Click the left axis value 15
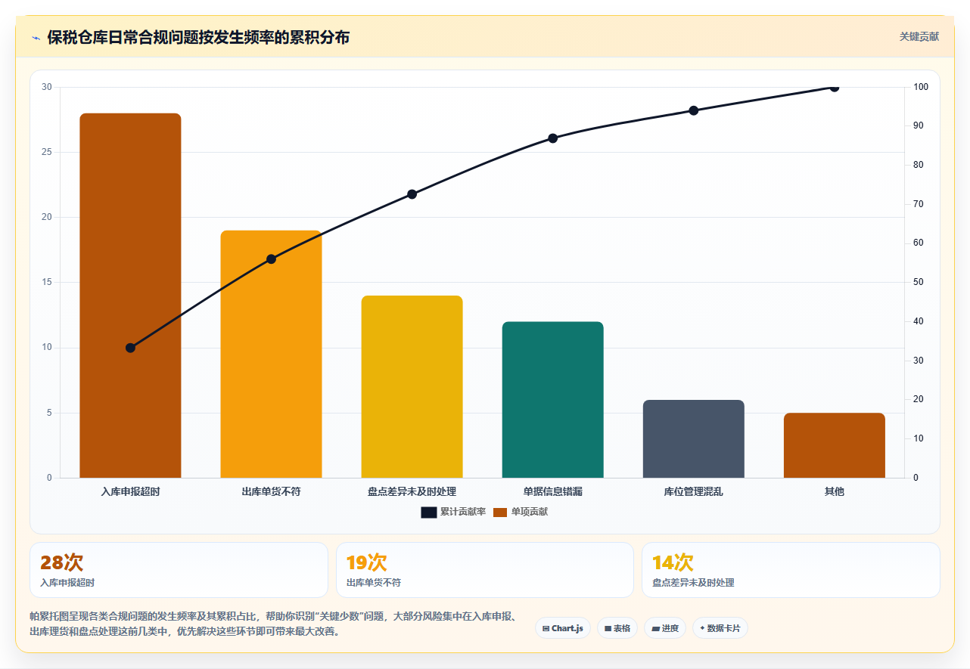 coord(47,283)
